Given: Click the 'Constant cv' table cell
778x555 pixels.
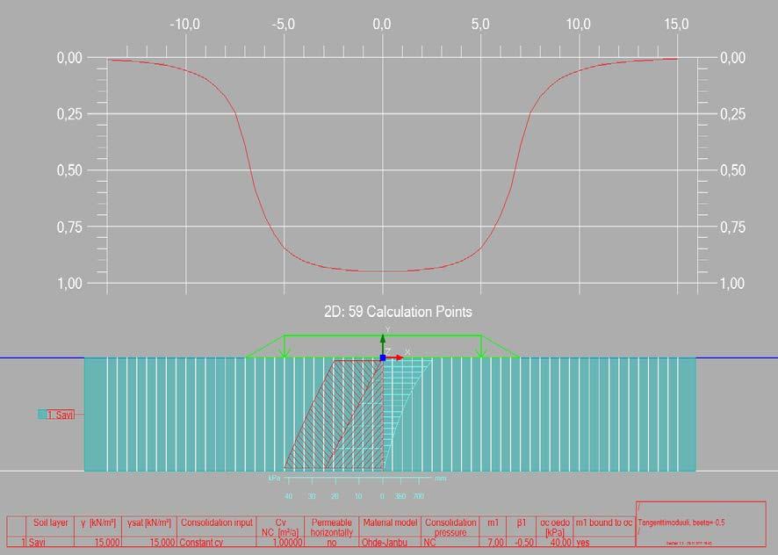Looking at the screenshot, I should (x=201, y=543).
